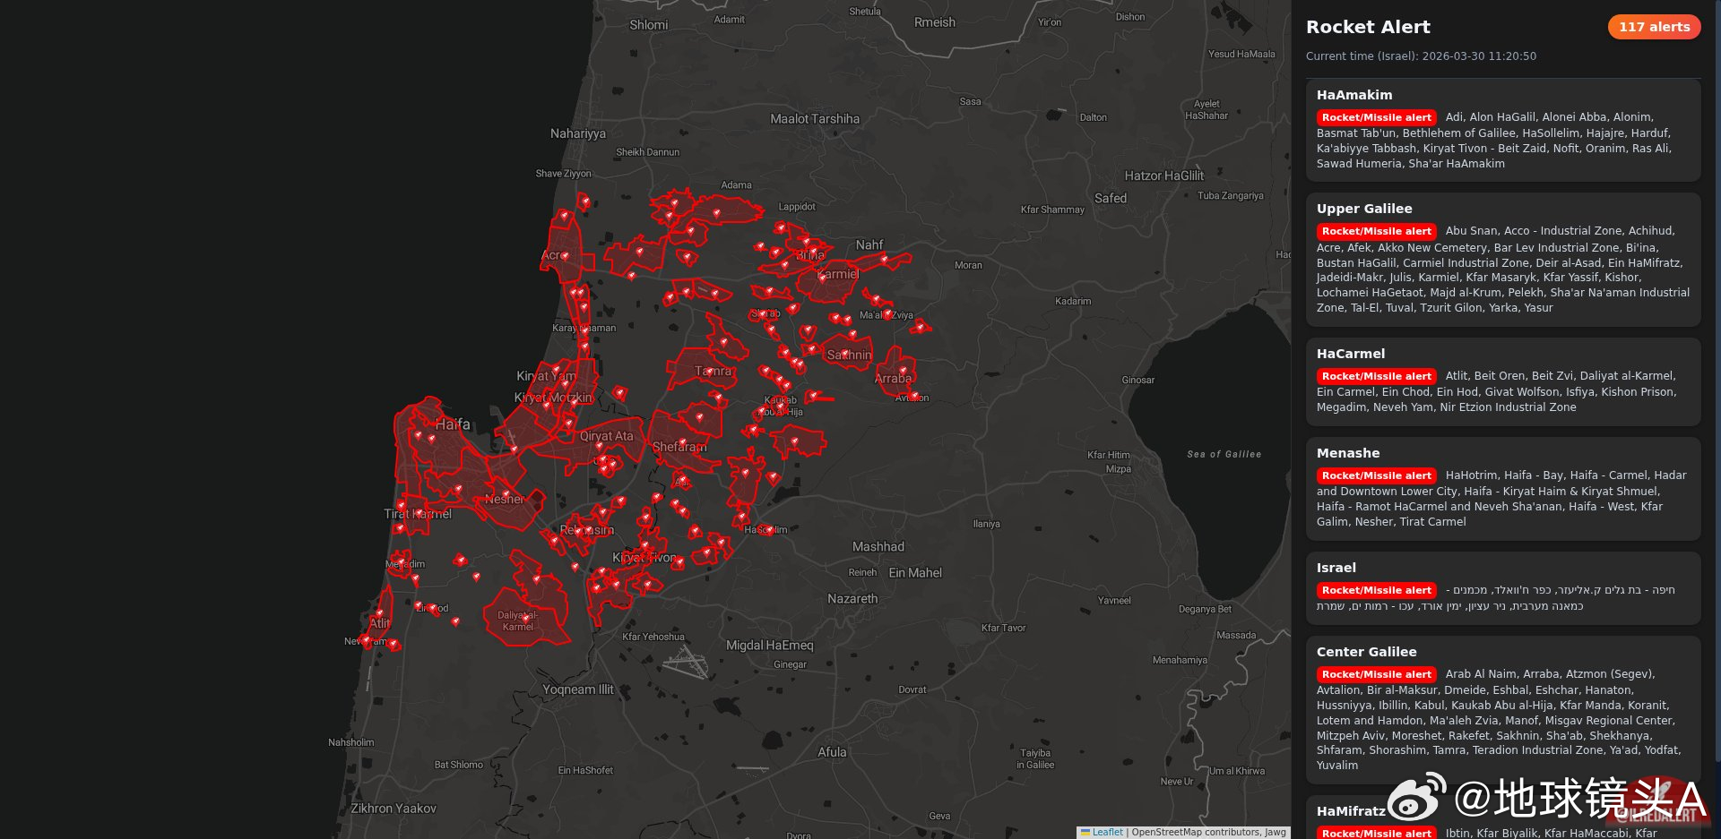Image resolution: width=1721 pixels, height=839 pixels.
Task: Click the Shave Ziyyon map label
Action: point(564,174)
